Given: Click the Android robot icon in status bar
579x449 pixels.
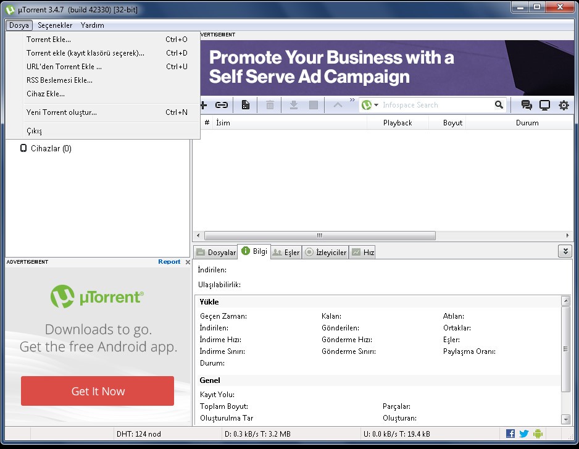Looking at the screenshot, I should coord(538,434).
